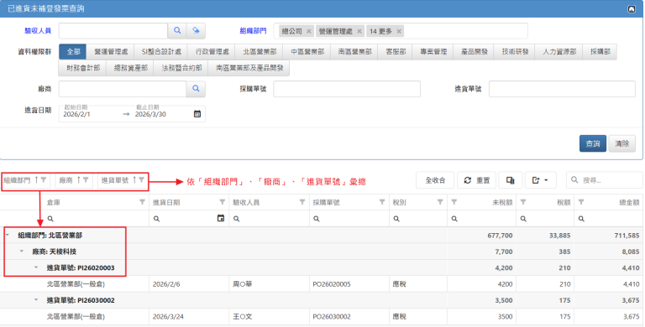Click the 截止日期 2026/3/30 date field
The height and width of the screenshot is (327, 645).
pyautogui.click(x=162, y=114)
